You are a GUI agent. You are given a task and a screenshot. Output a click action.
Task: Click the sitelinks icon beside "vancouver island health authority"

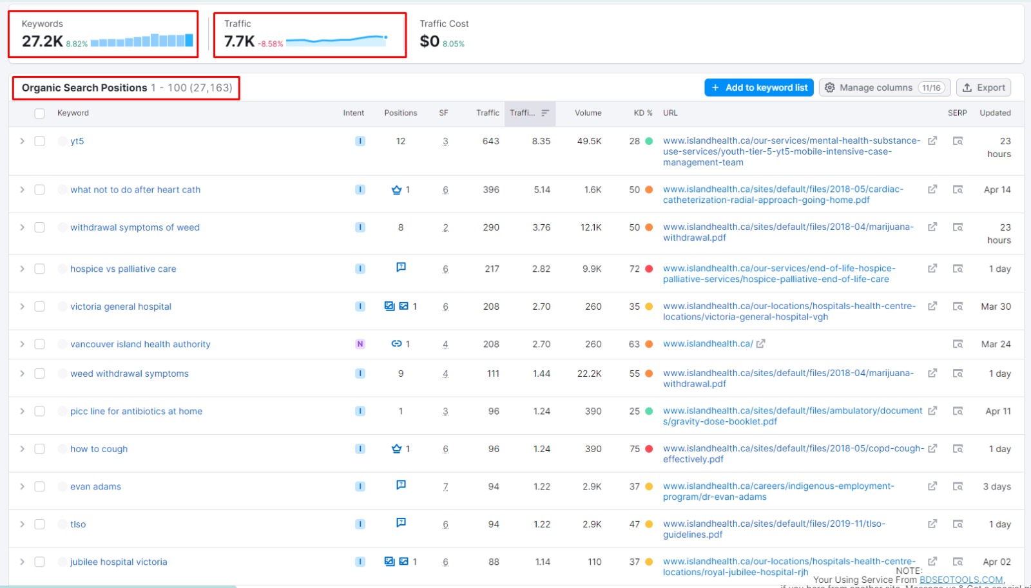tap(397, 344)
